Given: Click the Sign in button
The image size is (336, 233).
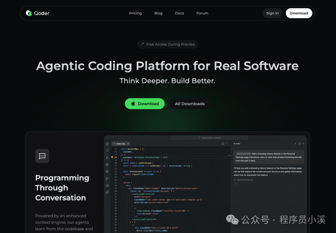Looking at the screenshot, I should (273, 13).
